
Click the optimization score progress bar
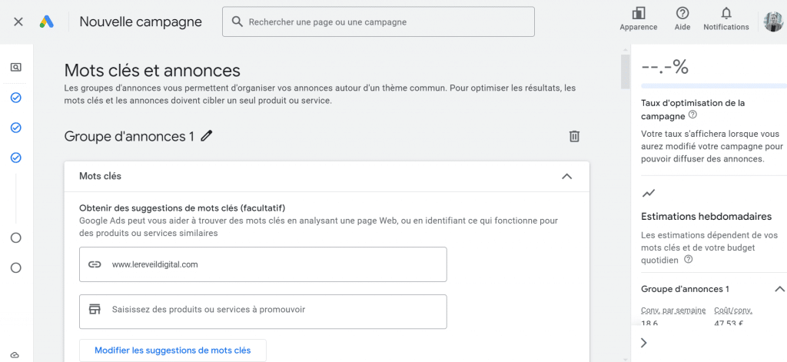click(714, 86)
